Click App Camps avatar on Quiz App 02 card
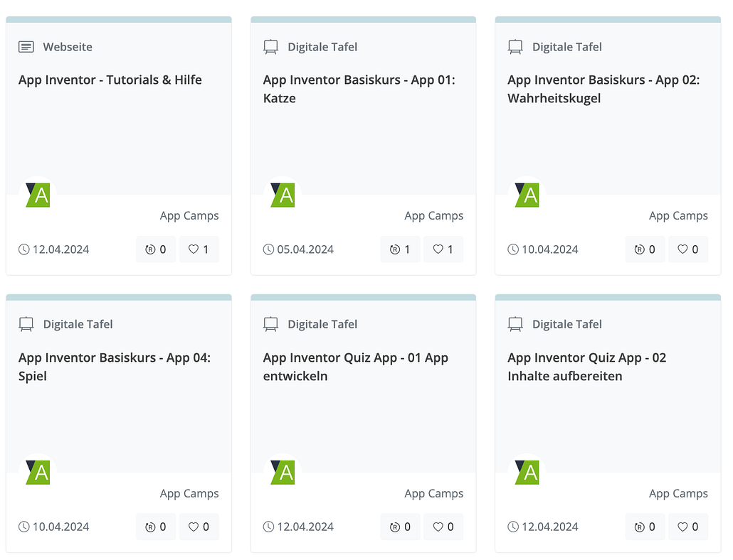This screenshot has height=560, width=733. coord(527,473)
